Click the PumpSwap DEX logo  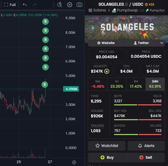(114, 10)
